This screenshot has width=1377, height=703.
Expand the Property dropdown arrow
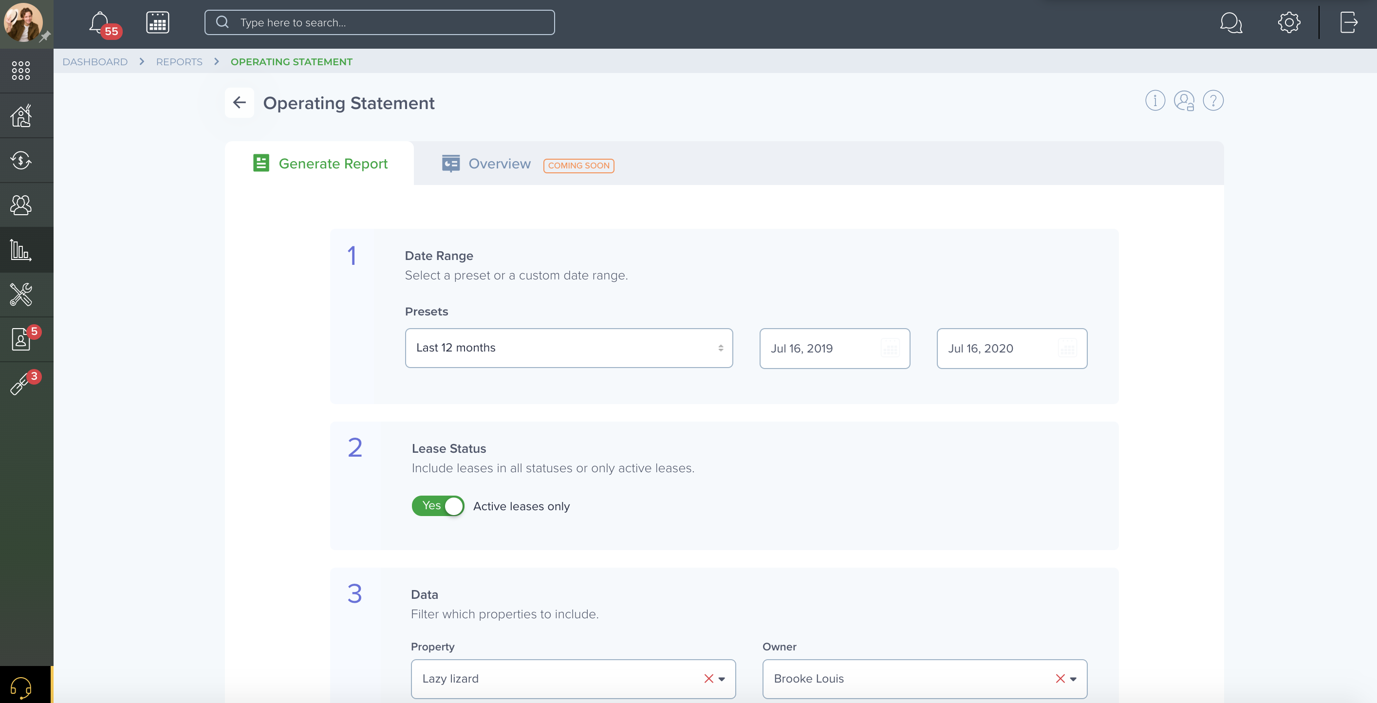point(722,679)
